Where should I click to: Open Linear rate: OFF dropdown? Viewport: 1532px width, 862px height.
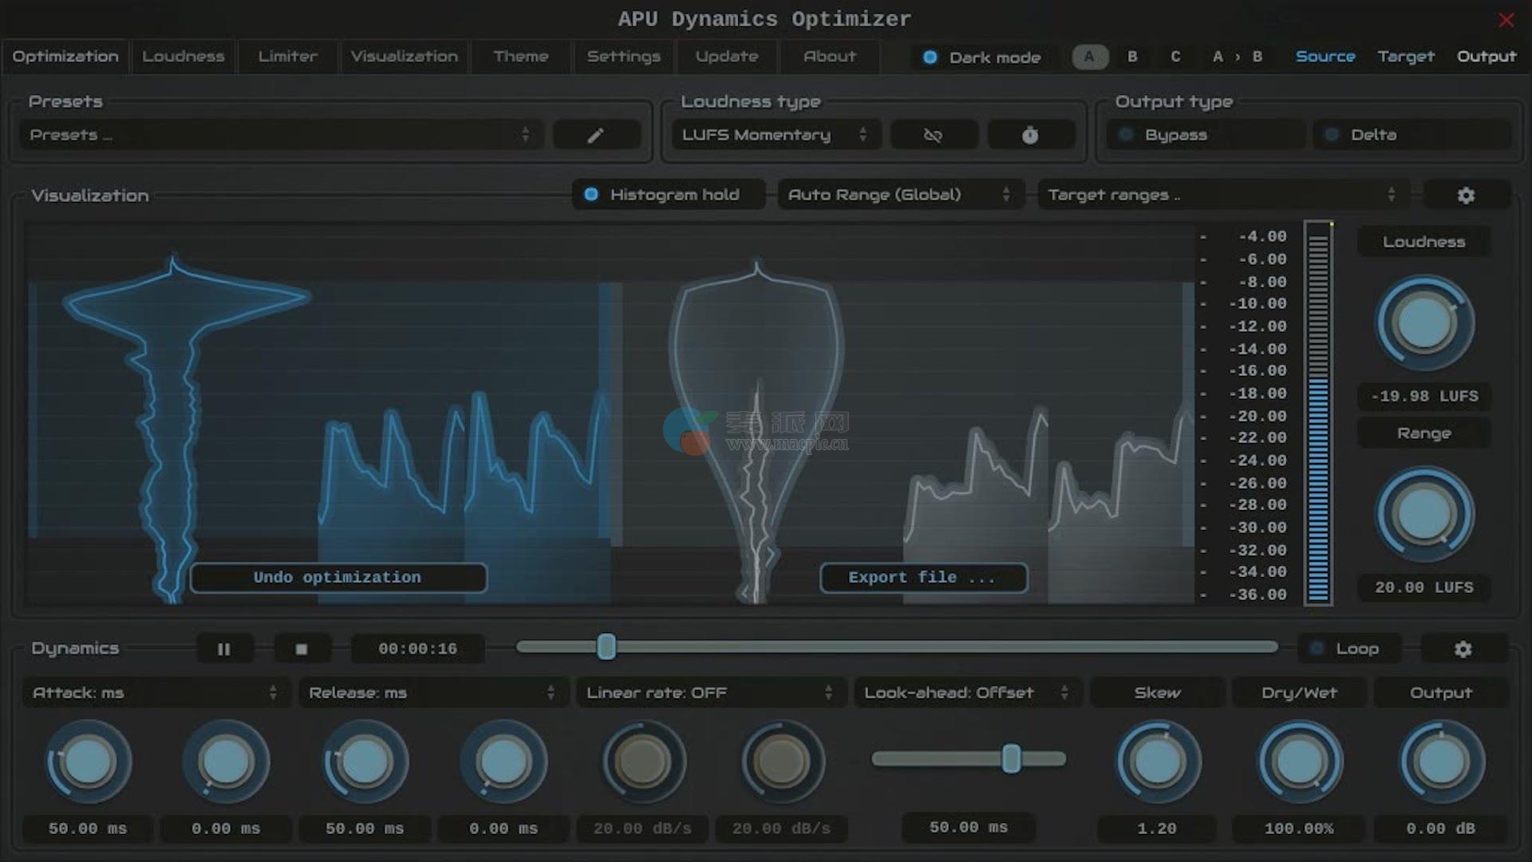point(710,693)
